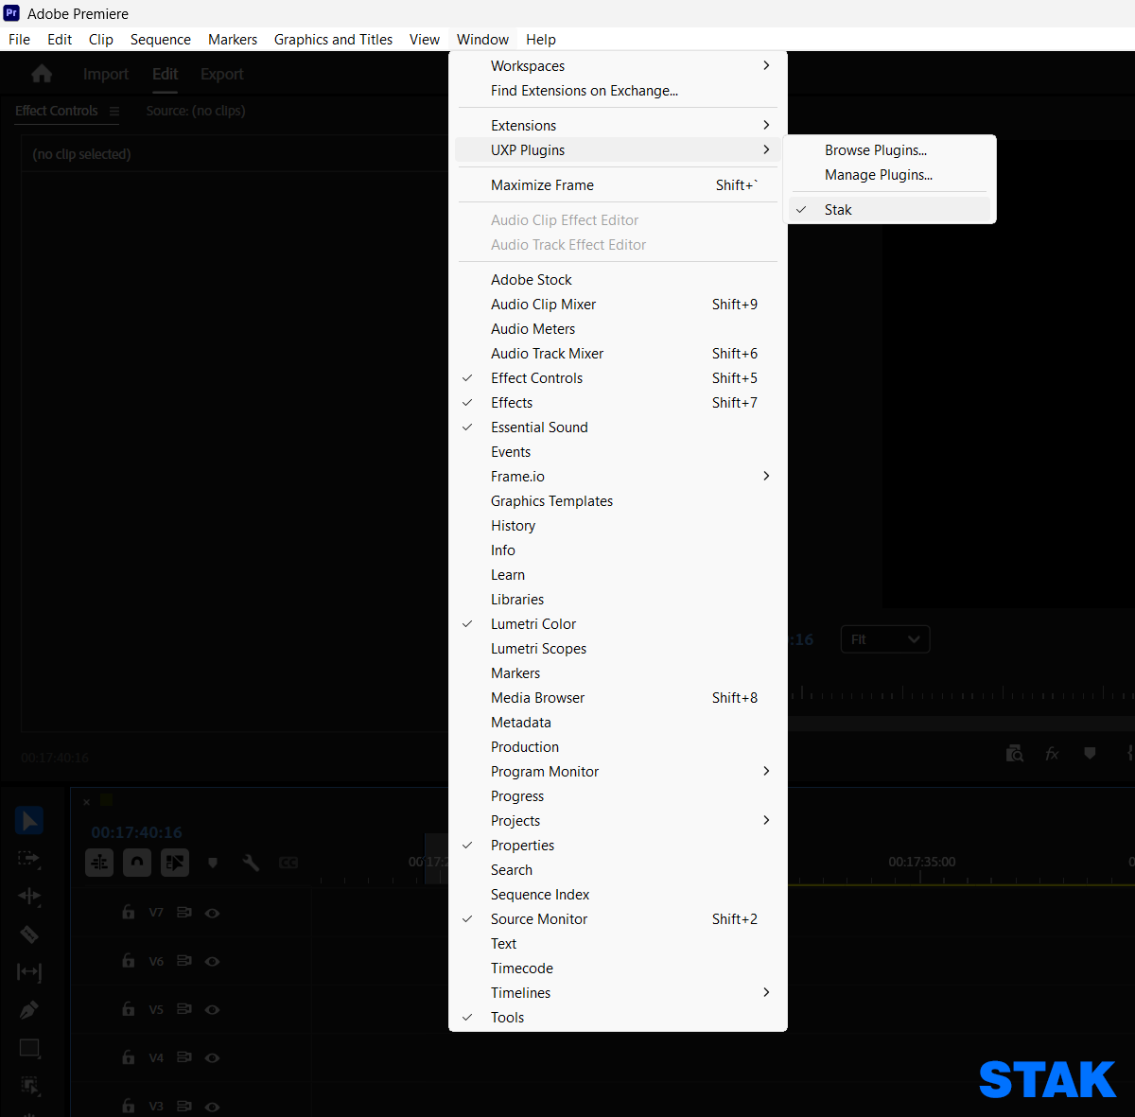1135x1117 pixels.
Task: Click the timeline timecode 00:17:40:16
Action: point(136,832)
